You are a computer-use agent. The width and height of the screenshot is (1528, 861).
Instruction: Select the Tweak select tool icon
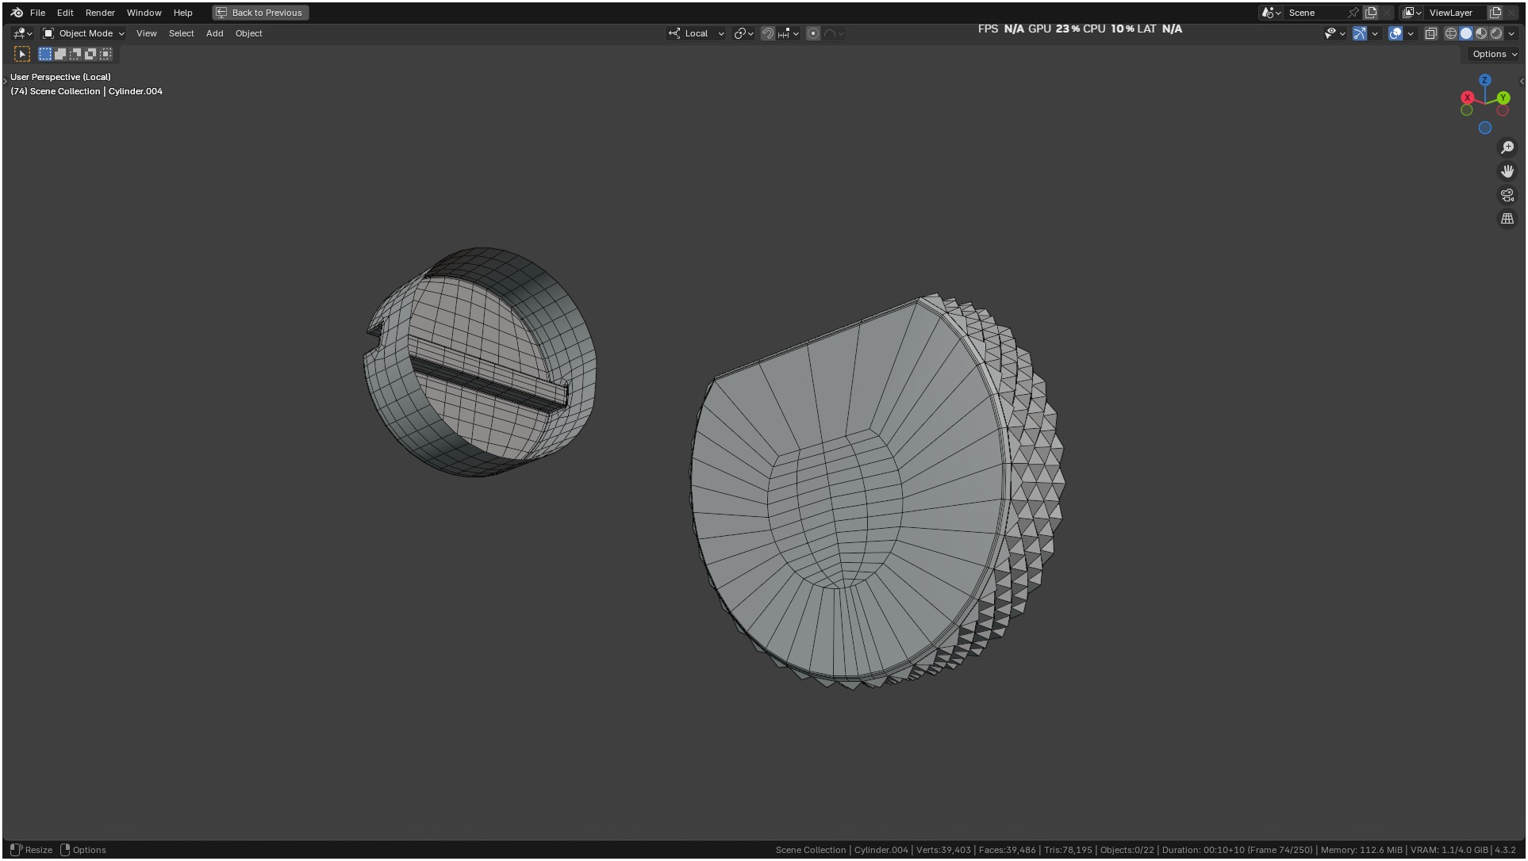point(22,54)
